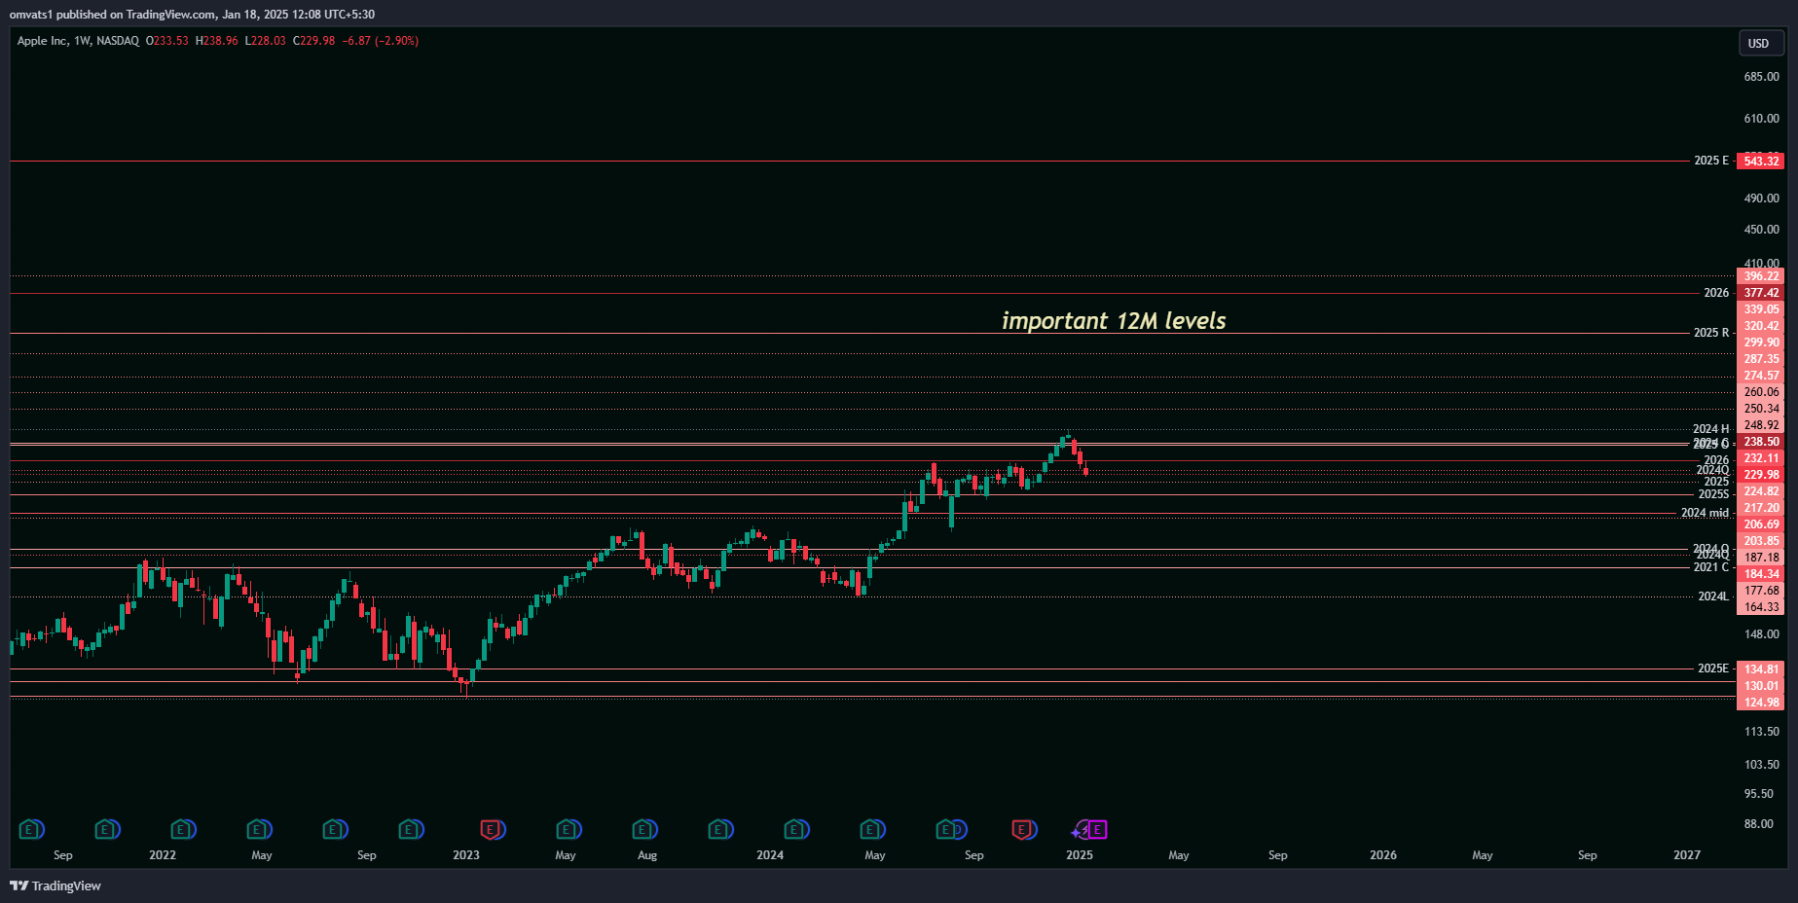
Task: Select the green earnings marker between Sep 2022 and 2023
Action: point(410,830)
